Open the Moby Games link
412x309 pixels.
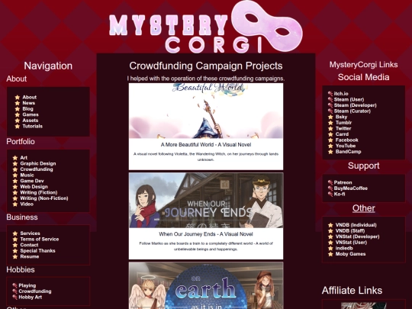pos(350,254)
